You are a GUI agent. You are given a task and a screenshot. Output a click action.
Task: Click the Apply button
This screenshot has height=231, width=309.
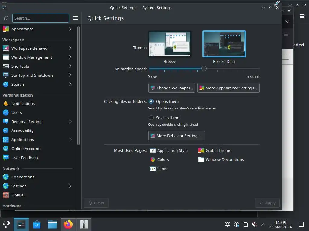click(x=267, y=203)
